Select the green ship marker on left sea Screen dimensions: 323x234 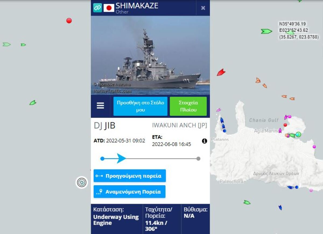(33, 102)
